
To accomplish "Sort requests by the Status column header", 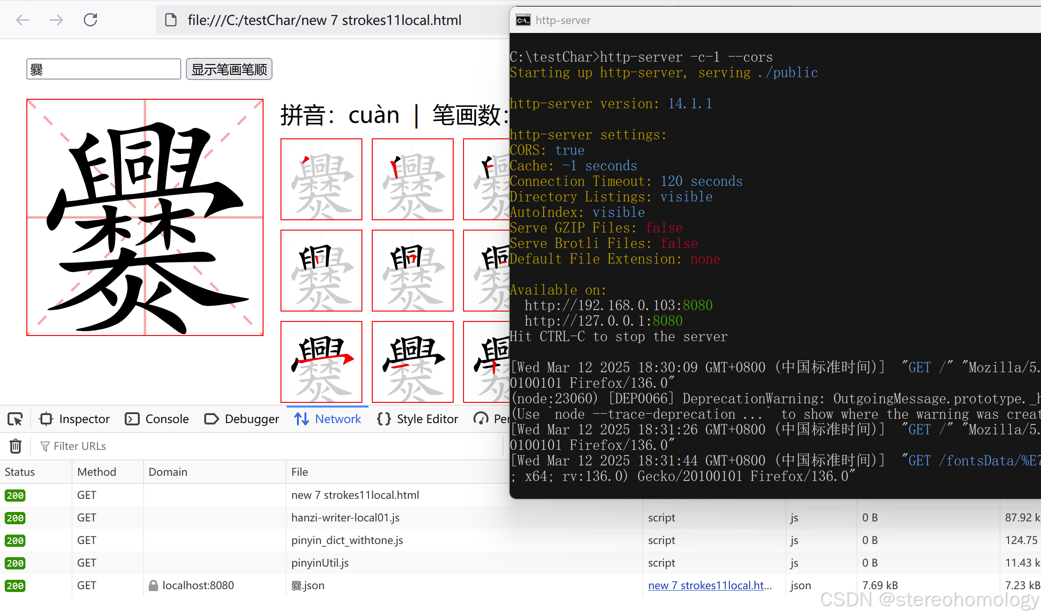I will pyautogui.click(x=20, y=472).
